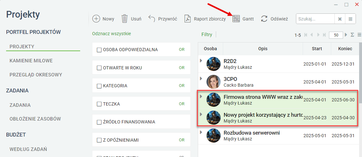Enable the KATEGORIA filter checkbox
Screen dimensions: 362x157
pos(99,86)
